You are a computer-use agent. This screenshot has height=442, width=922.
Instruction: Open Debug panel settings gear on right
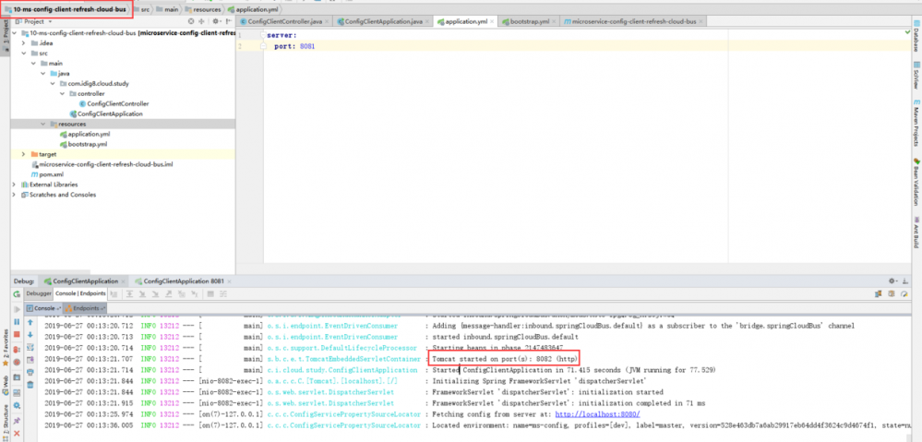coord(893,281)
